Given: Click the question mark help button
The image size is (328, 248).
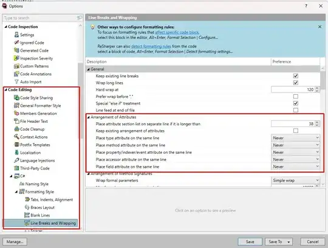Looking at the screenshot, I should [x=306, y=6].
